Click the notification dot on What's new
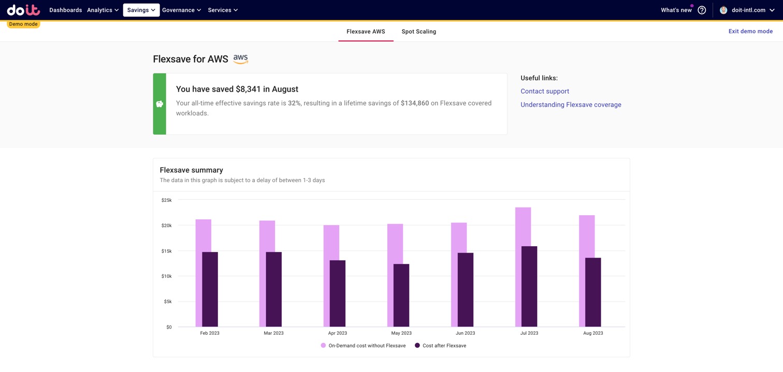This screenshot has height=372, width=783. 691,5
